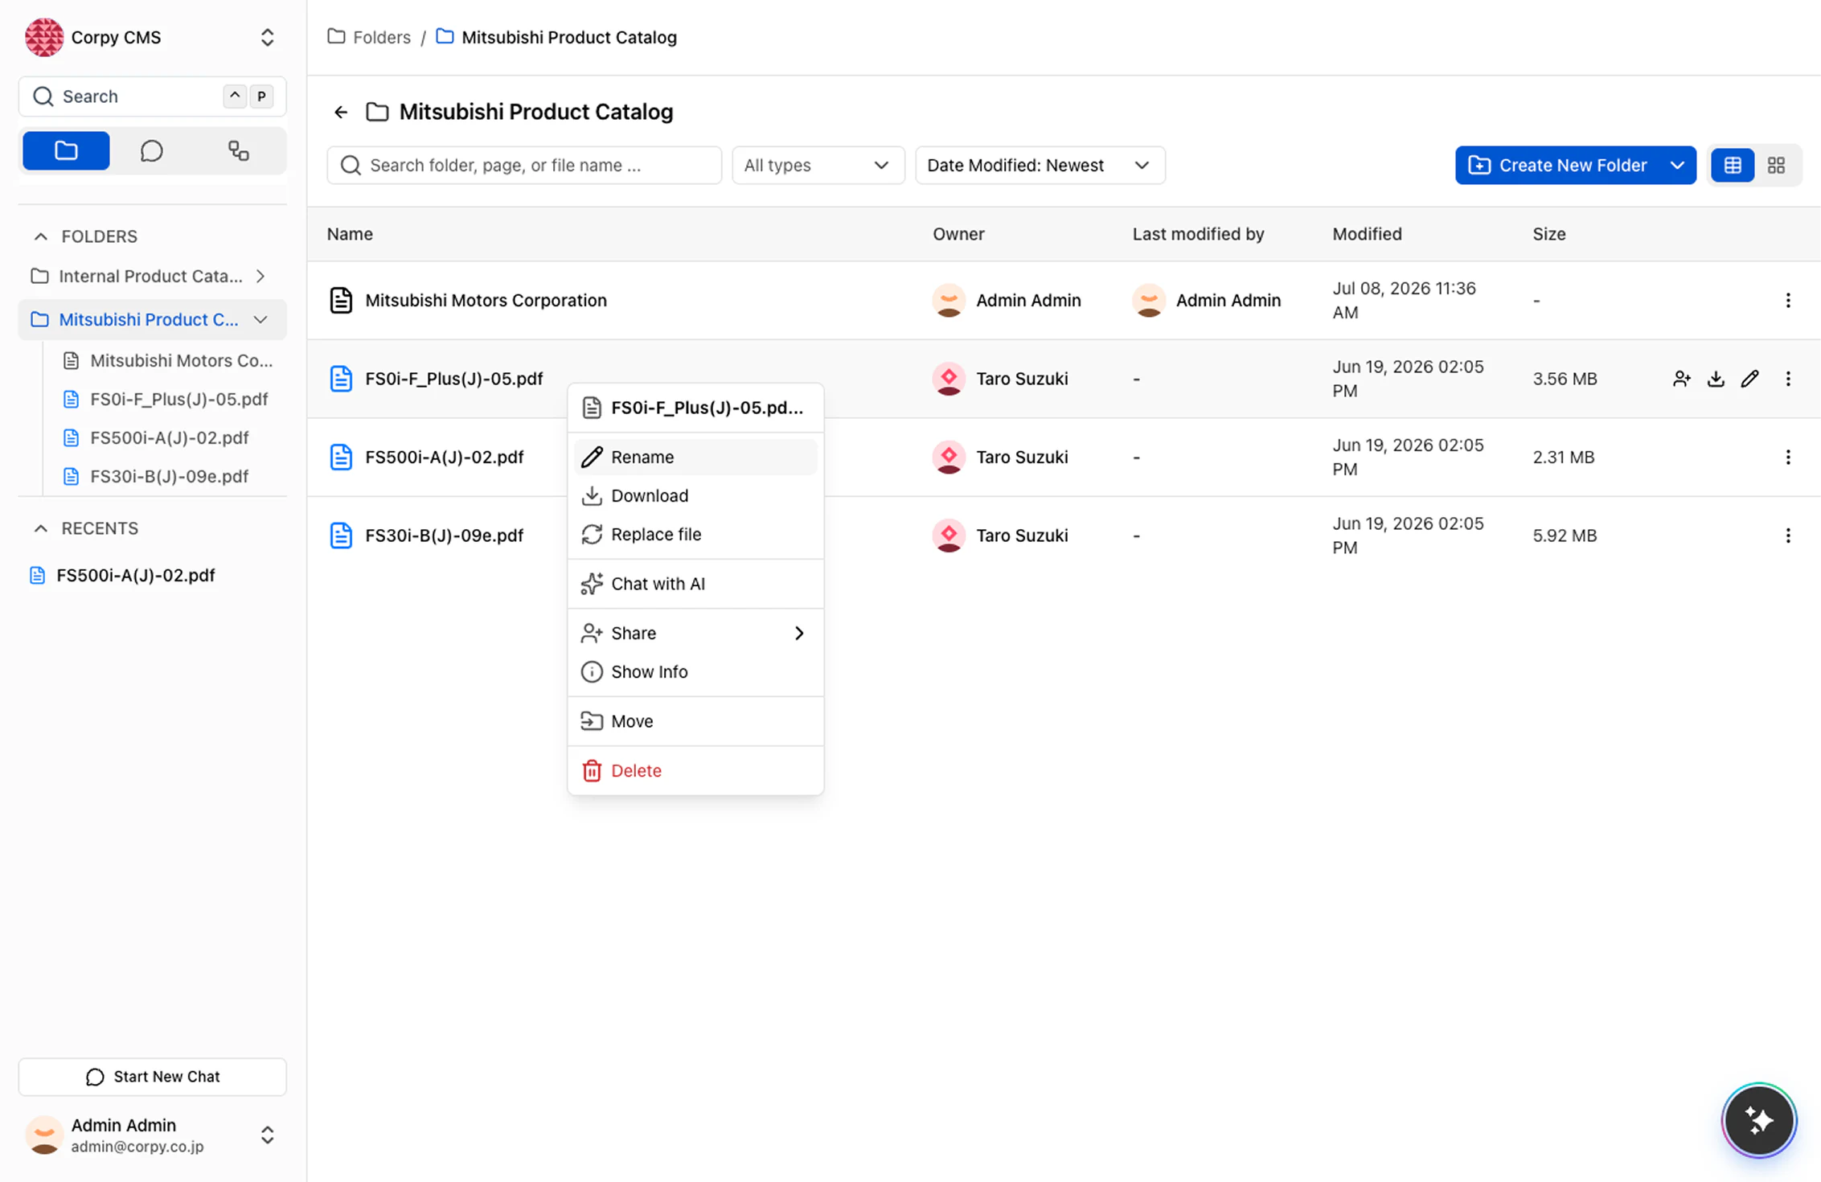1821x1182 pixels.
Task: Click the Size column header
Action: point(1548,234)
